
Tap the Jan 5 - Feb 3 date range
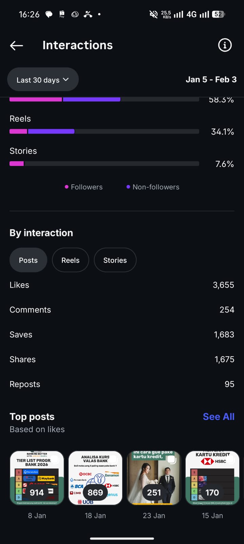pos(211,80)
